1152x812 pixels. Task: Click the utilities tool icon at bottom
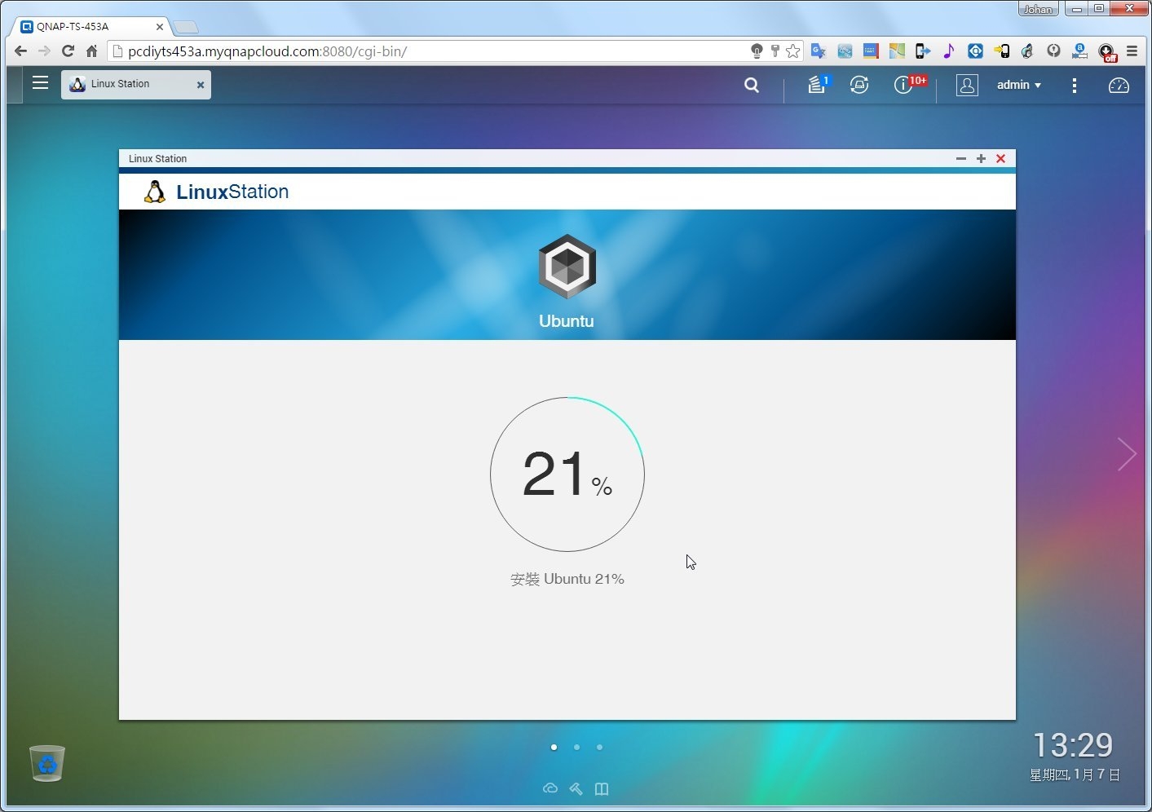576,788
